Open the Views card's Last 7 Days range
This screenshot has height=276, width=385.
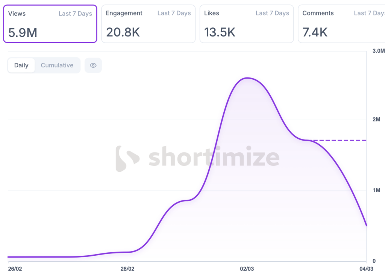click(75, 14)
